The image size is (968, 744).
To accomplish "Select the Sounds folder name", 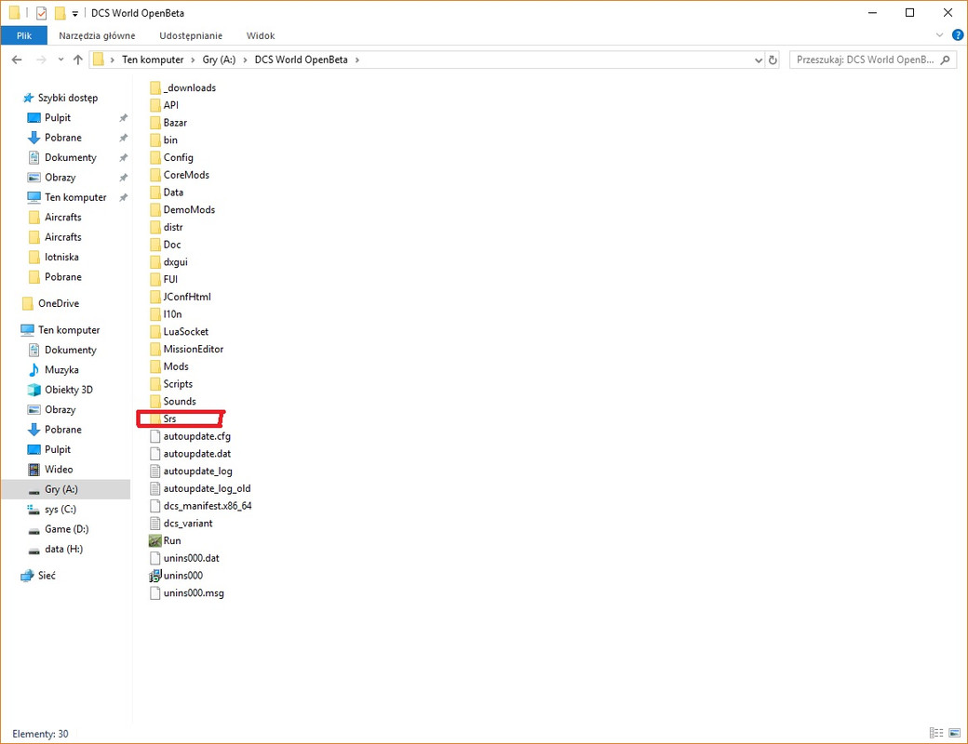I will (x=180, y=401).
